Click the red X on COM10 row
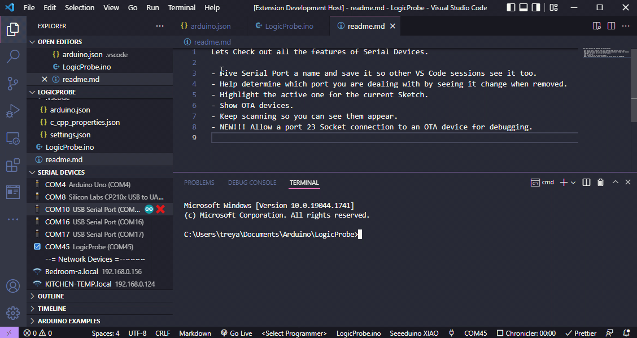 pos(160,210)
